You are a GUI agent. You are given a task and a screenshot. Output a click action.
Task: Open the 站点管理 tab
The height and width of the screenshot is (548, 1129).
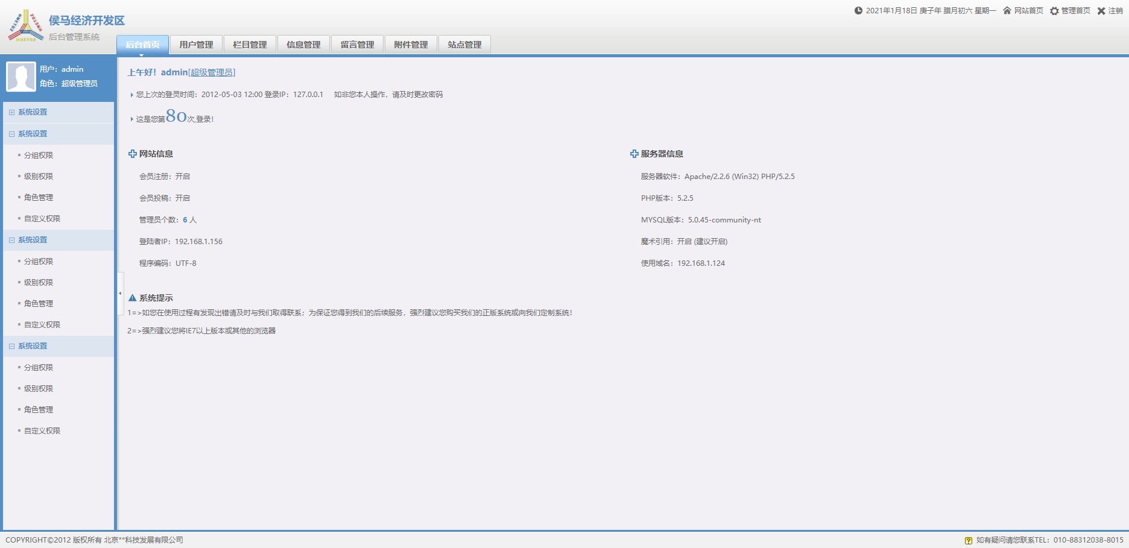[464, 45]
